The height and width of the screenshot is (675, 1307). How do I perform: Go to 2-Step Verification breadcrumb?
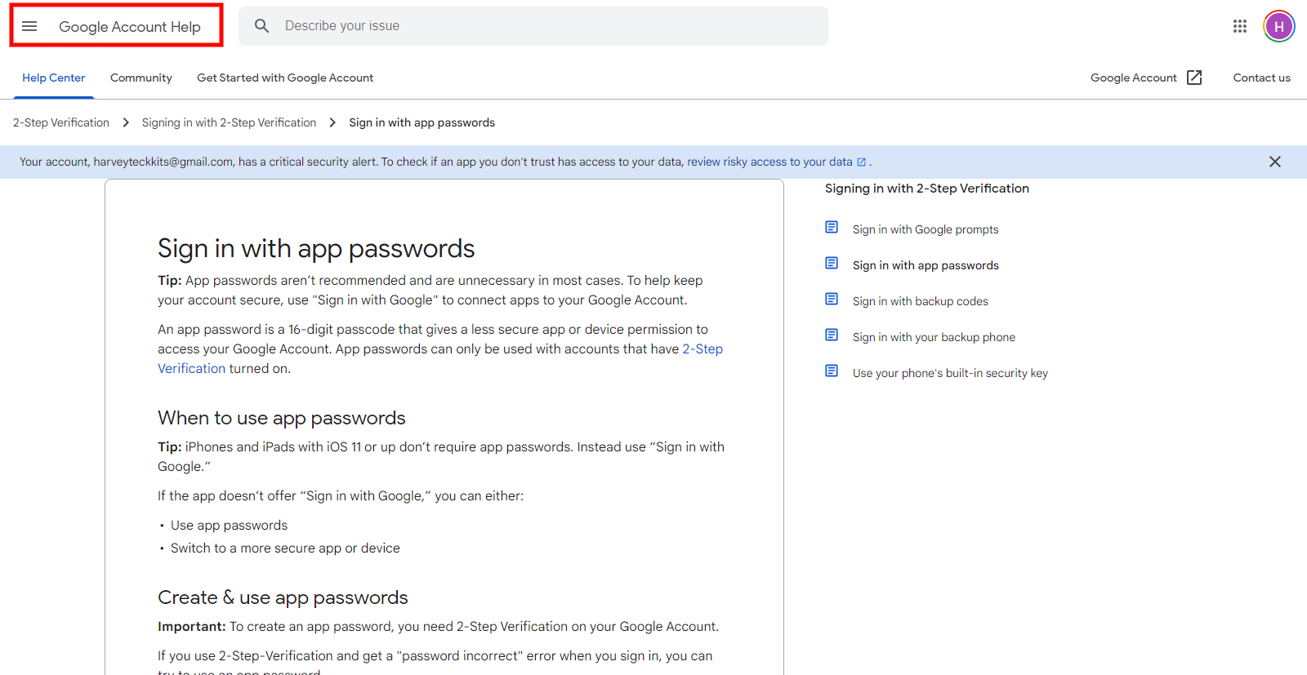point(61,122)
